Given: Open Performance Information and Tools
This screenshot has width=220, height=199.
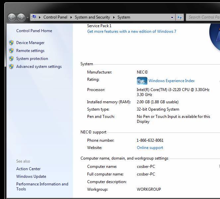Looking at the screenshot, I should tap(42, 186).
